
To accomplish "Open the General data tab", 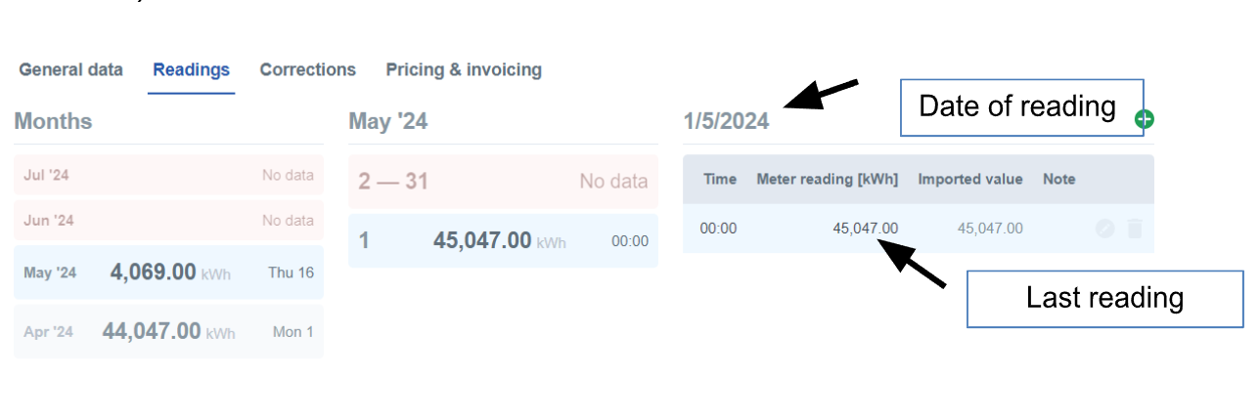I will (71, 70).
